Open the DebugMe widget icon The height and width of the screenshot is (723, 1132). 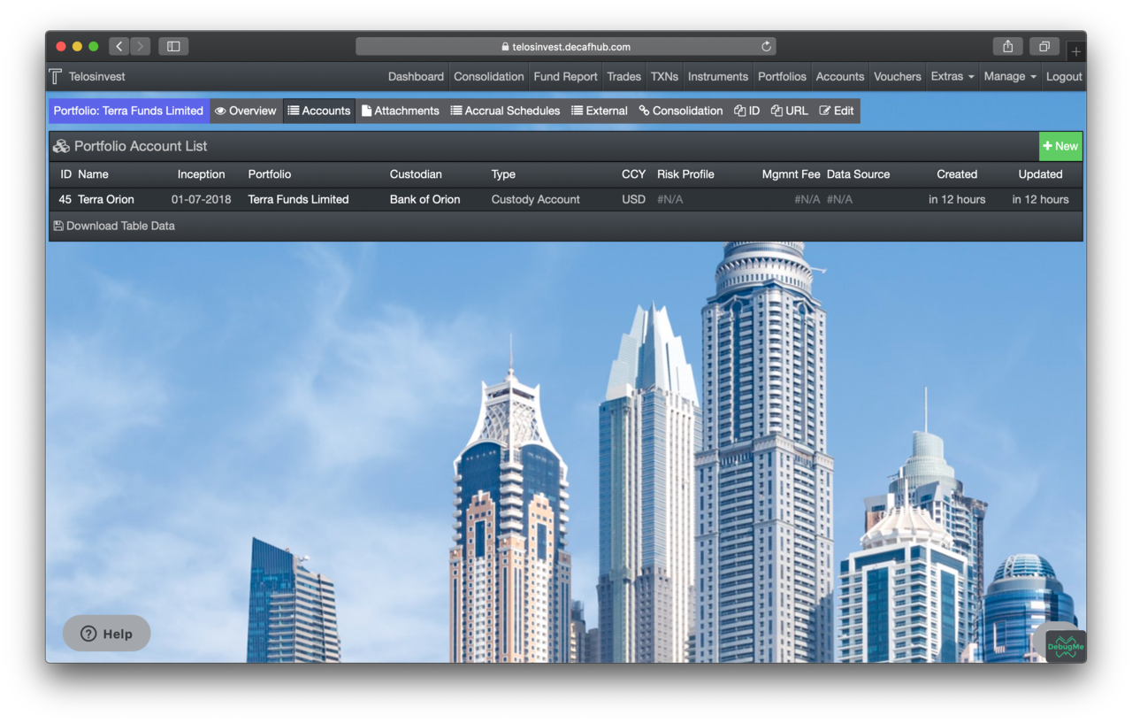tap(1065, 645)
